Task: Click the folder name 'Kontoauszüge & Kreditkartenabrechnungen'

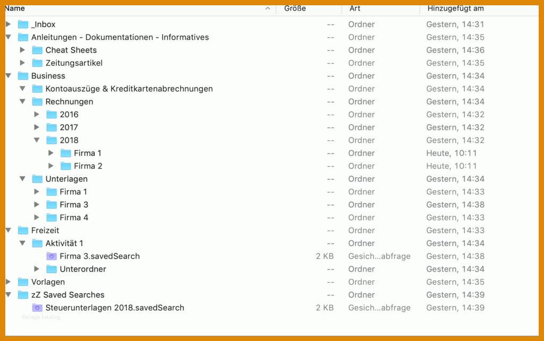Action: coord(129,89)
